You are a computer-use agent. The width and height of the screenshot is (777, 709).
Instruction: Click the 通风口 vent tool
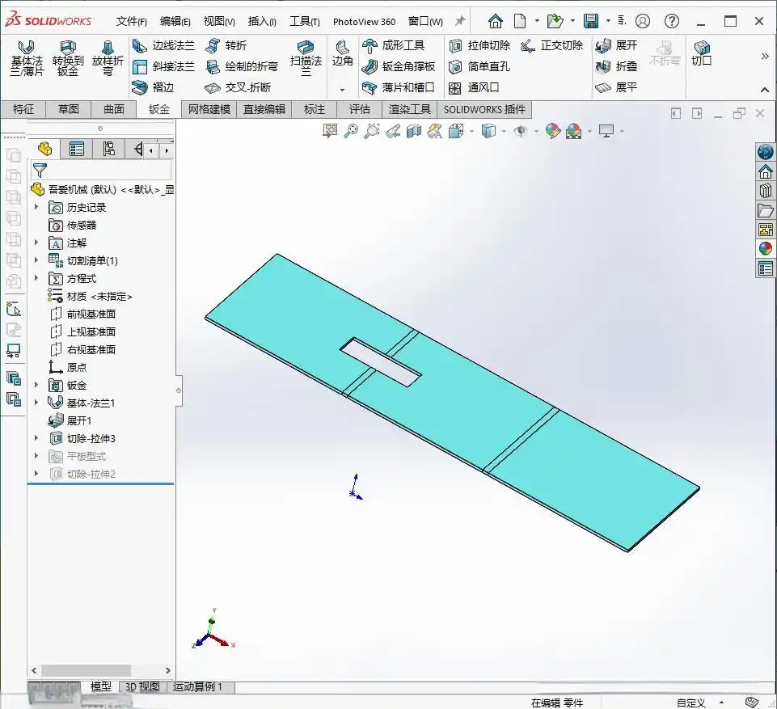click(474, 87)
